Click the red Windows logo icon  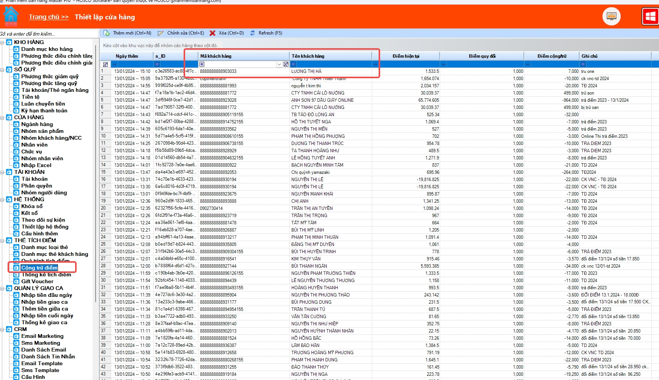[650, 16]
